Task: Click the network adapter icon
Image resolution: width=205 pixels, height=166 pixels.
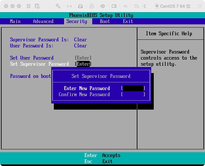Action: pos(70,6)
